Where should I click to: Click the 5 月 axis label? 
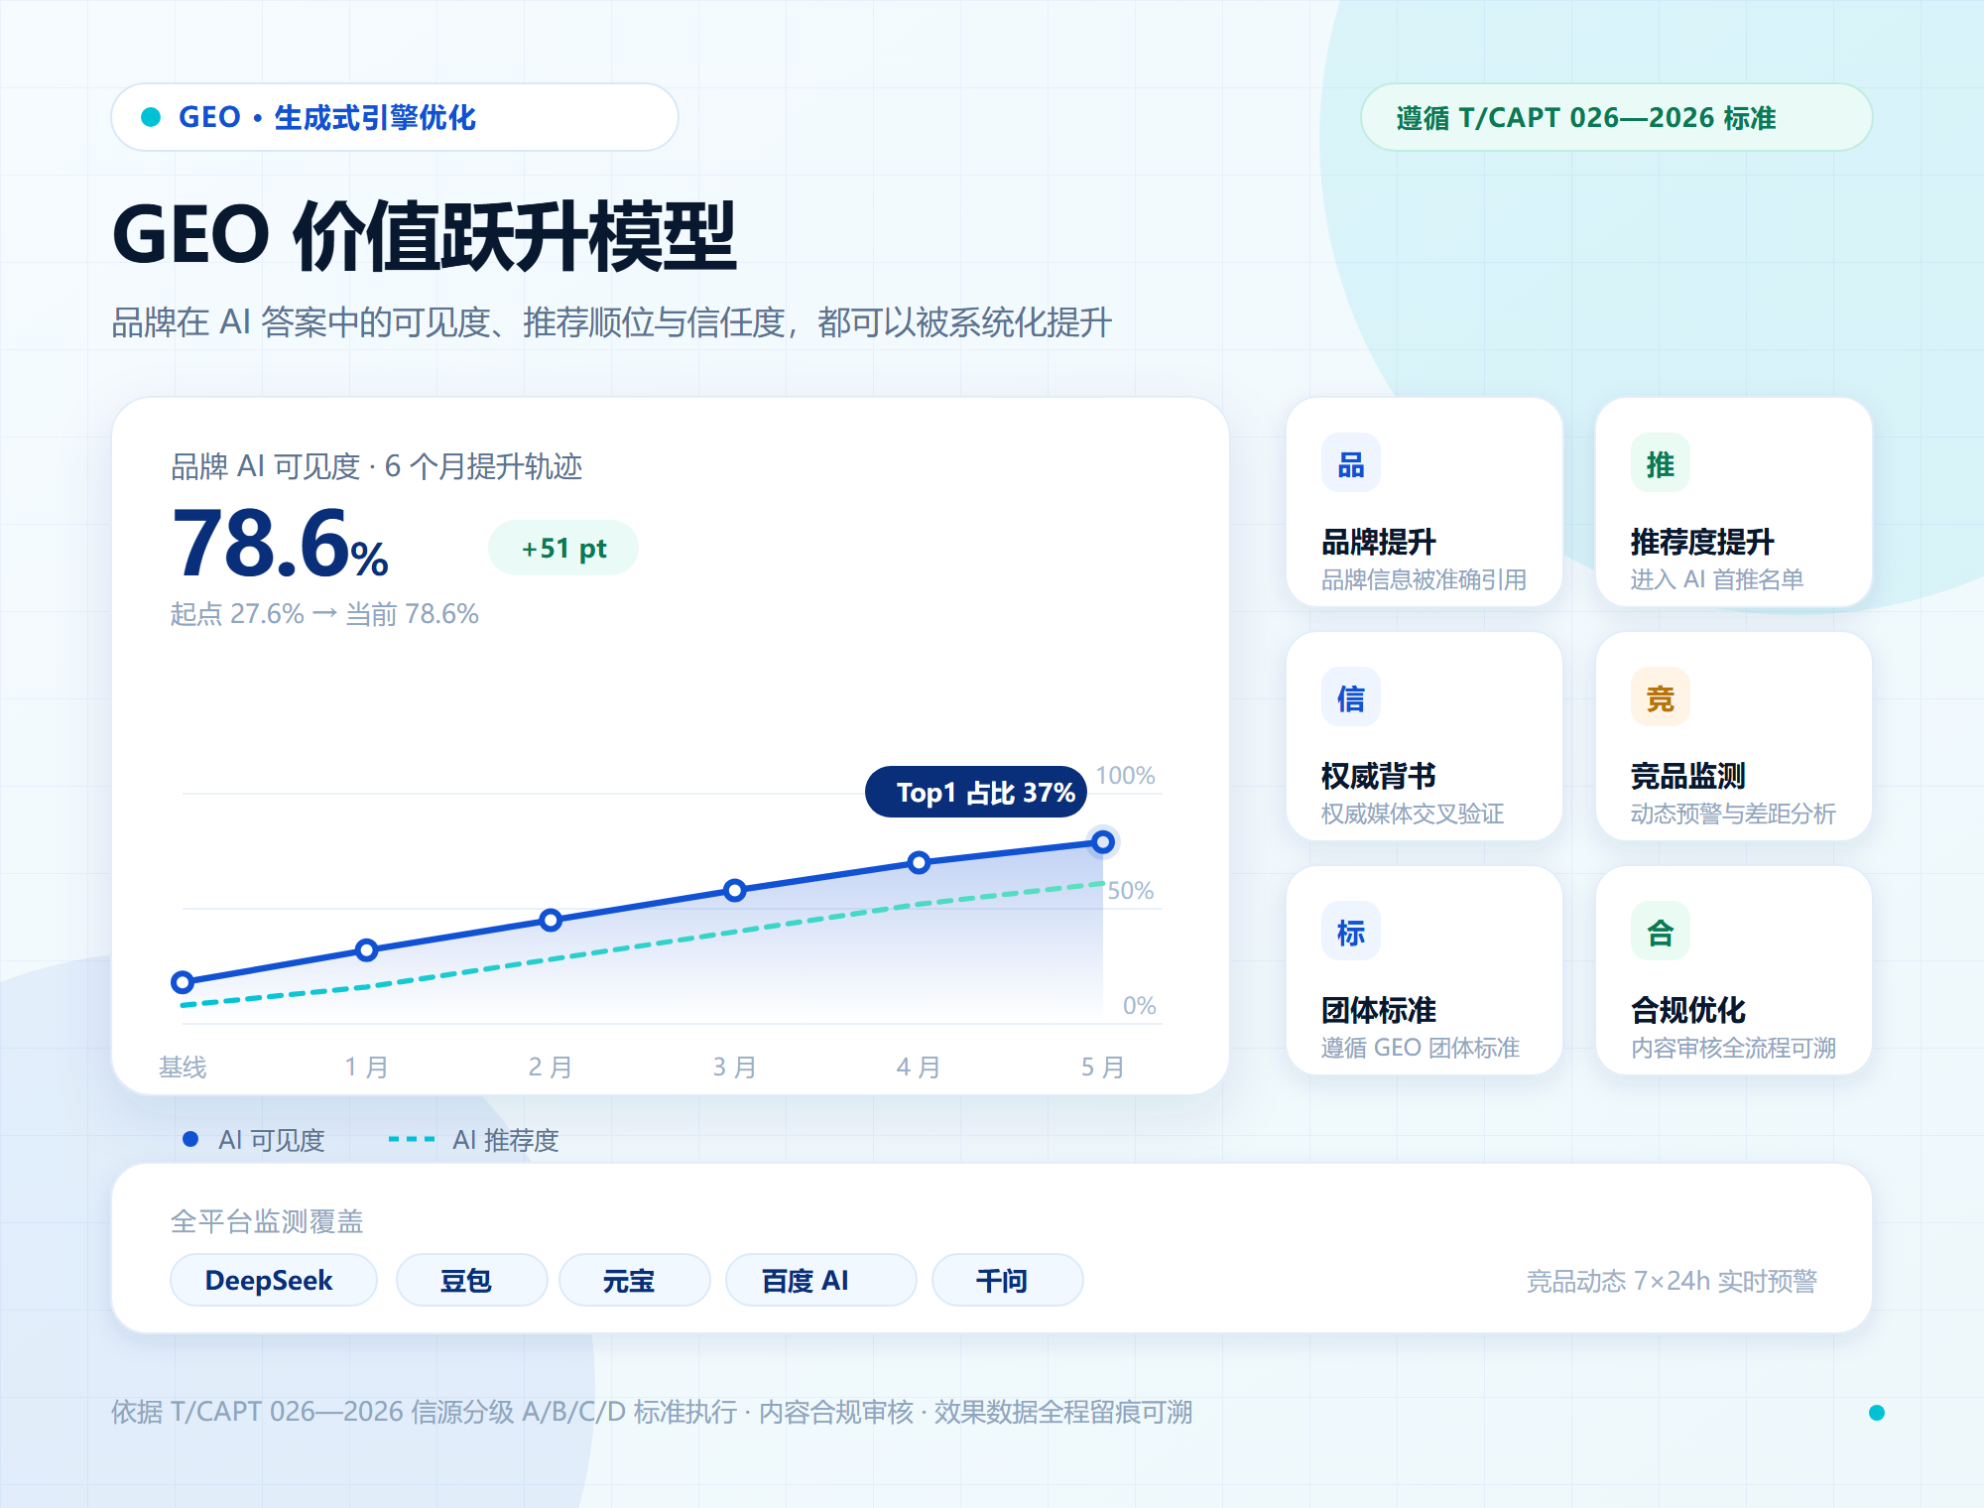pos(1103,1068)
